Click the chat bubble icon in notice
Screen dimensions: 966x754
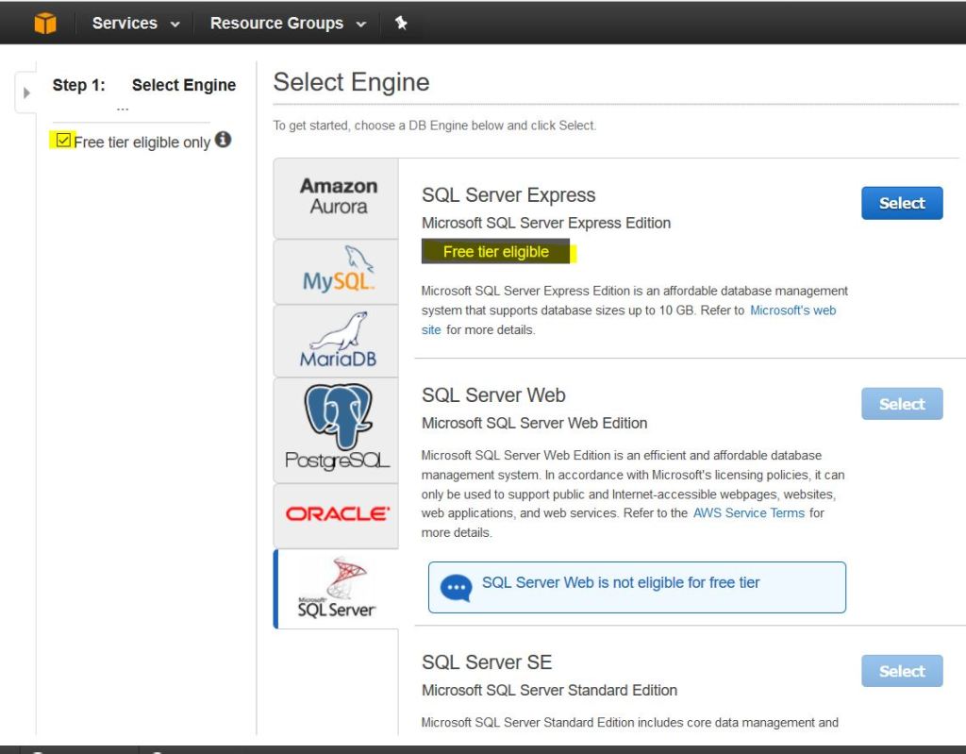pyautogui.click(x=457, y=588)
